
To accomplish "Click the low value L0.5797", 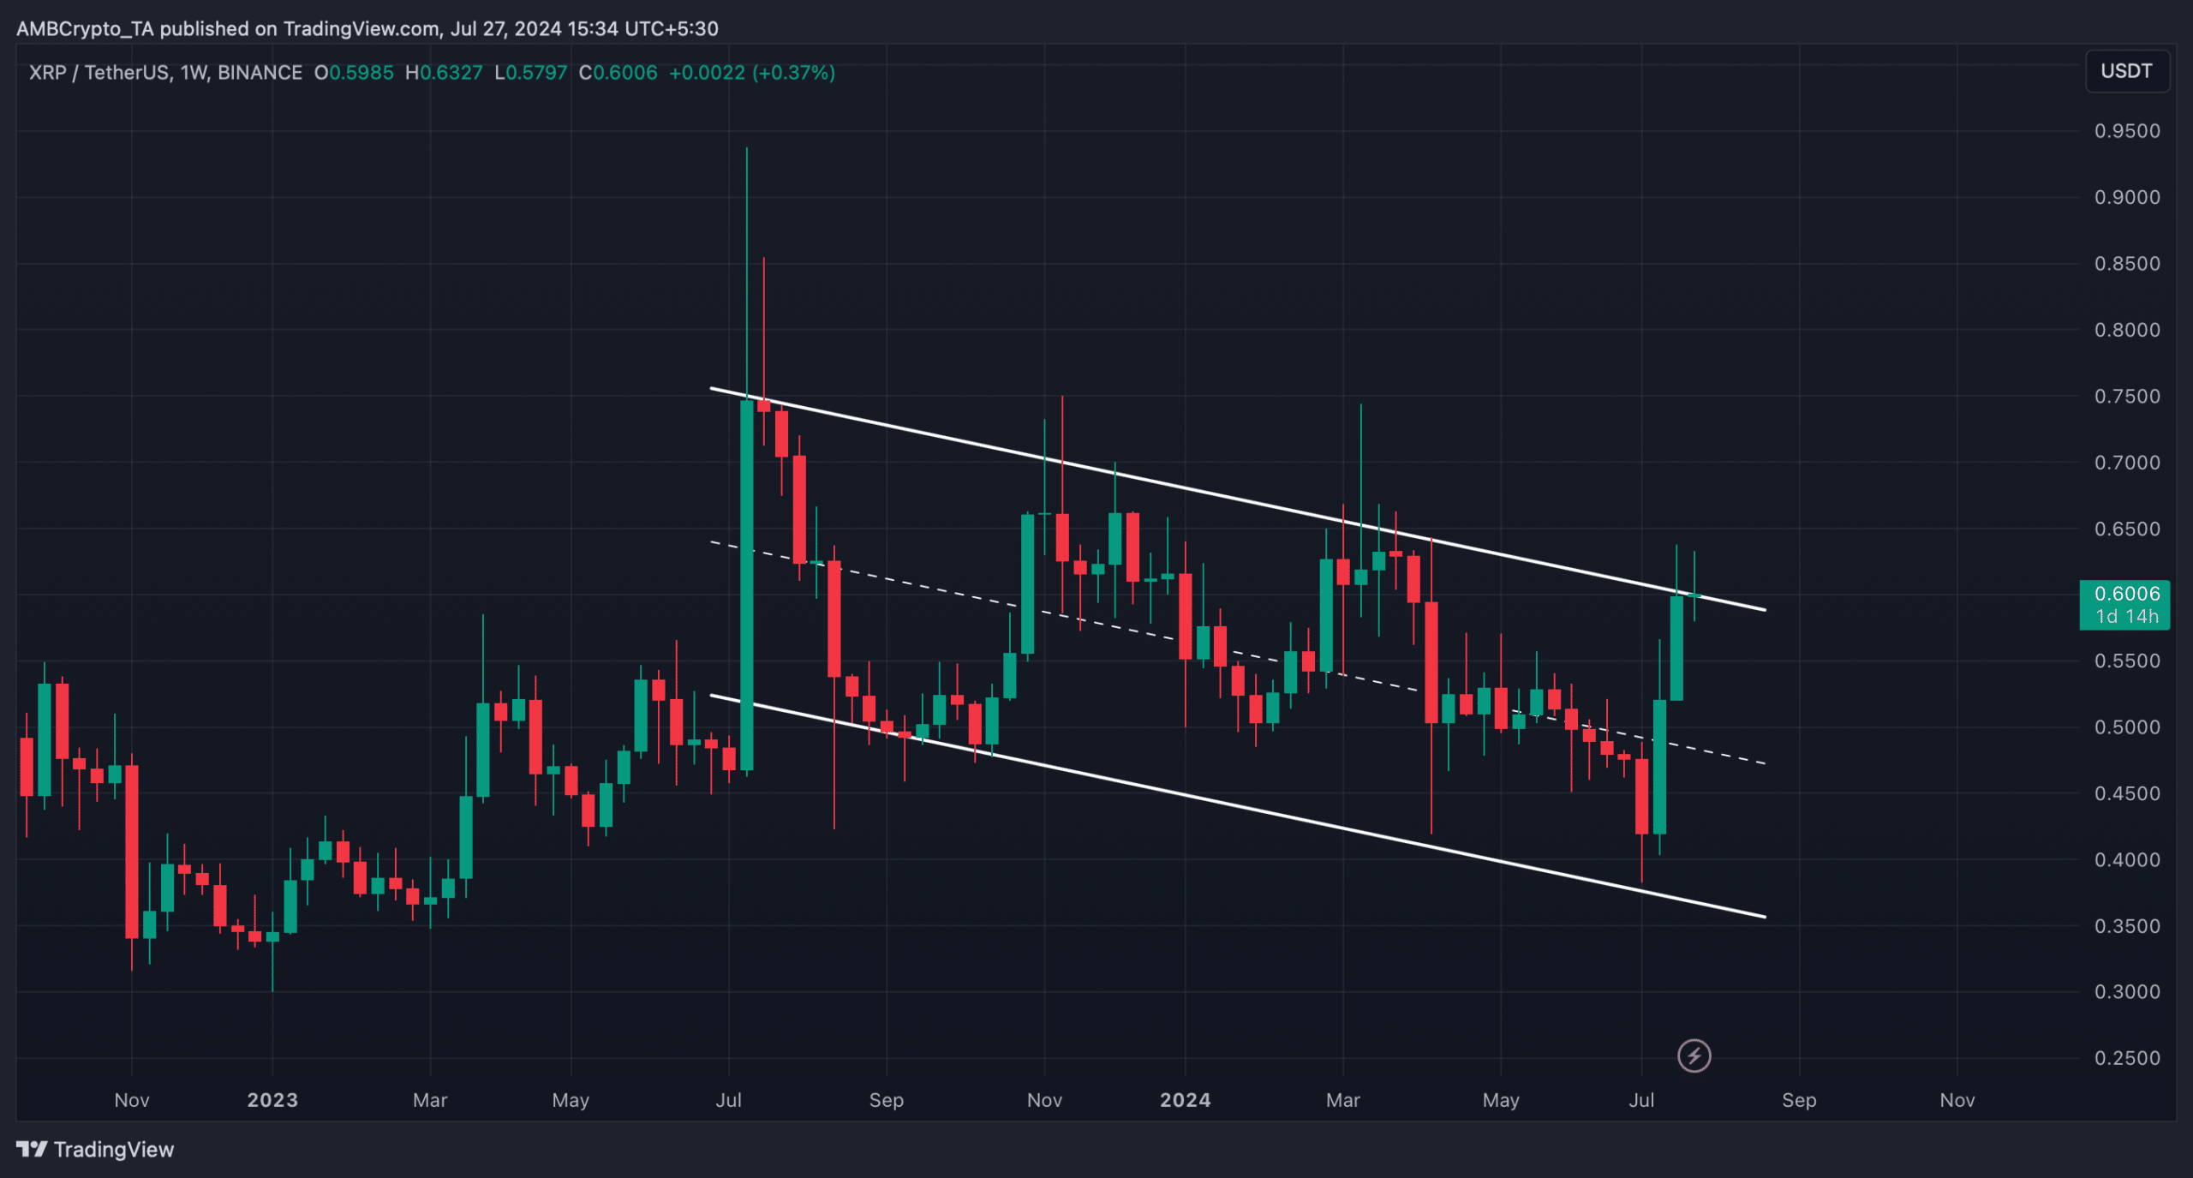I will click(531, 73).
